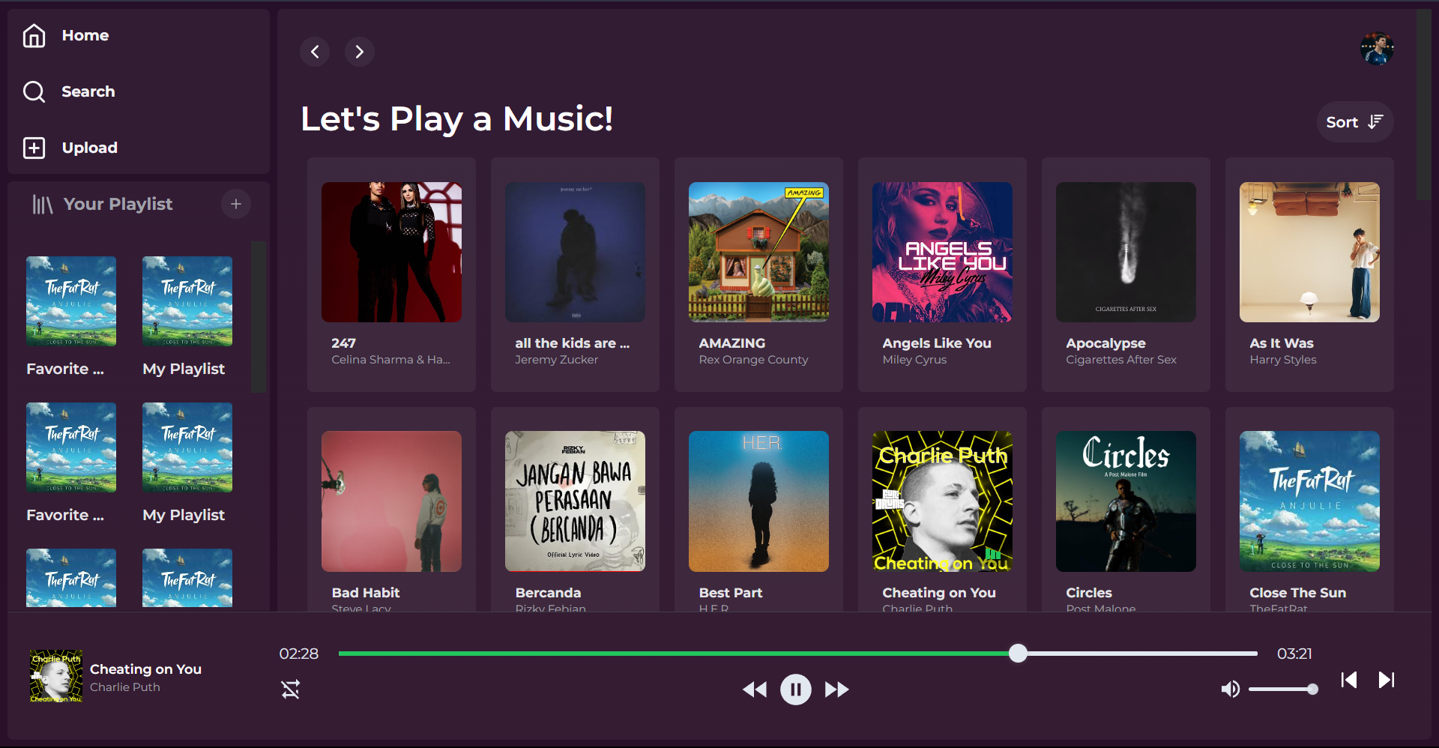1439x748 pixels.
Task: Skip to the next track
Action: click(1387, 680)
